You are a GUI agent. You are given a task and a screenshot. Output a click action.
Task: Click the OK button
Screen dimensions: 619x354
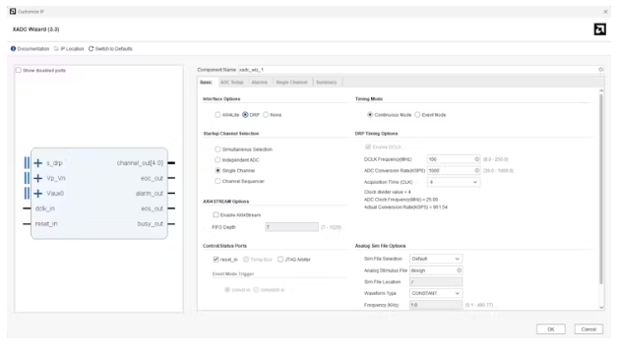(x=551, y=329)
